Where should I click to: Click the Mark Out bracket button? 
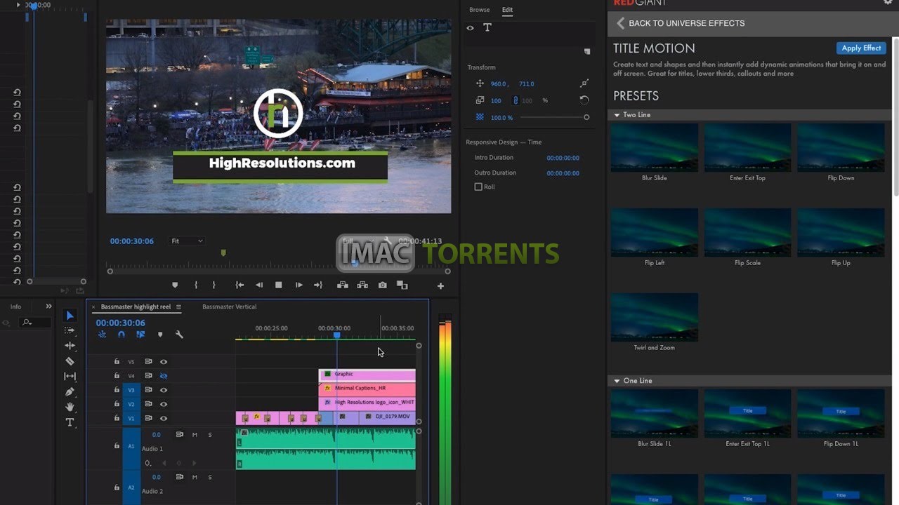click(x=214, y=285)
